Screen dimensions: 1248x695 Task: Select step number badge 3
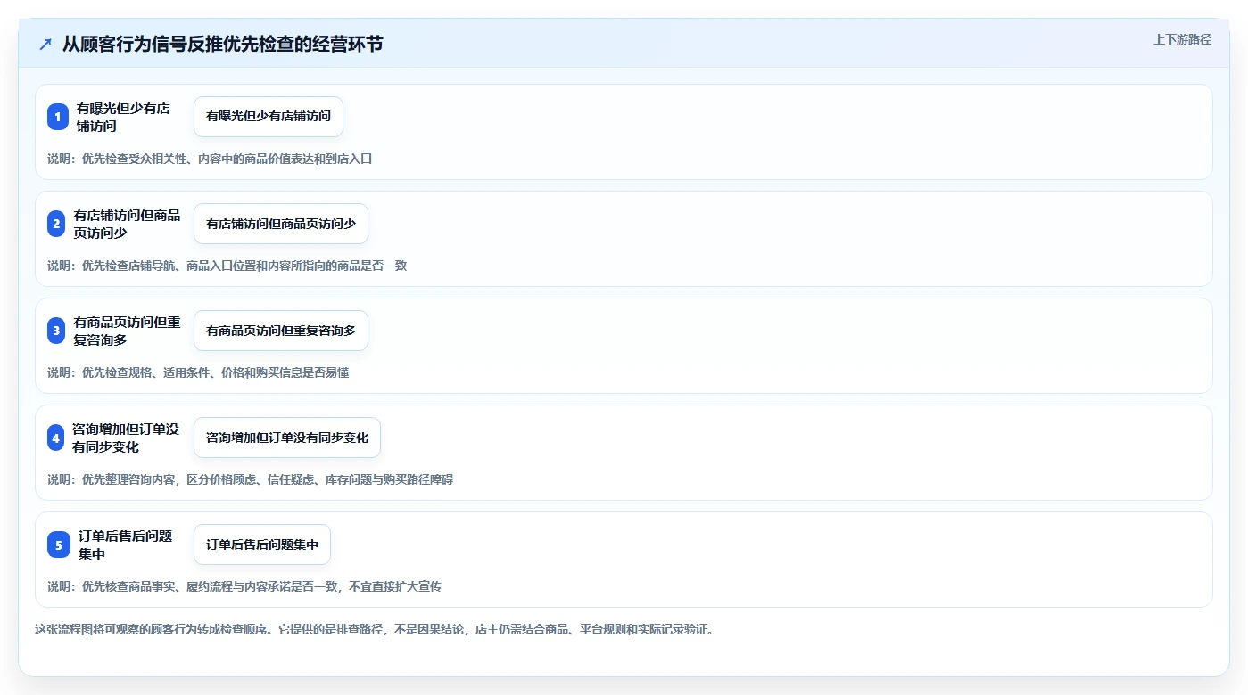tap(58, 331)
